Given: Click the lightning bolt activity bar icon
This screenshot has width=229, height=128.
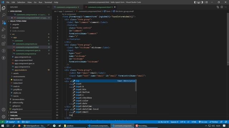Looking at the screenshot, I should [x=4, y=58].
